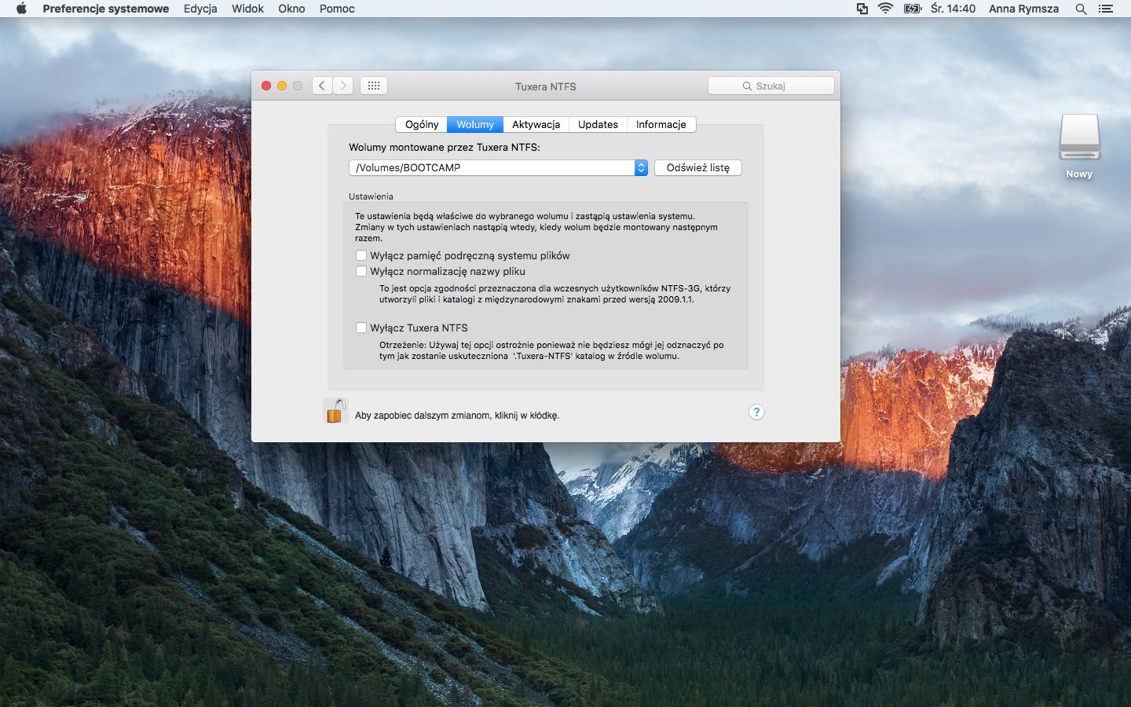Screen dimensions: 1131x707
Task: Open the Okno menu
Action: tap(291, 9)
